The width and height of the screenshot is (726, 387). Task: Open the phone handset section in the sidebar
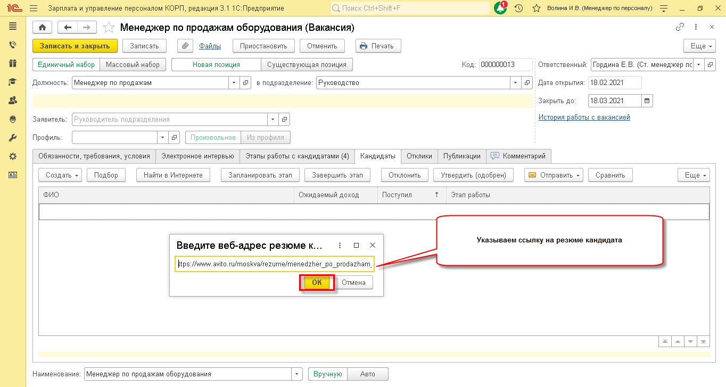[x=13, y=45]
